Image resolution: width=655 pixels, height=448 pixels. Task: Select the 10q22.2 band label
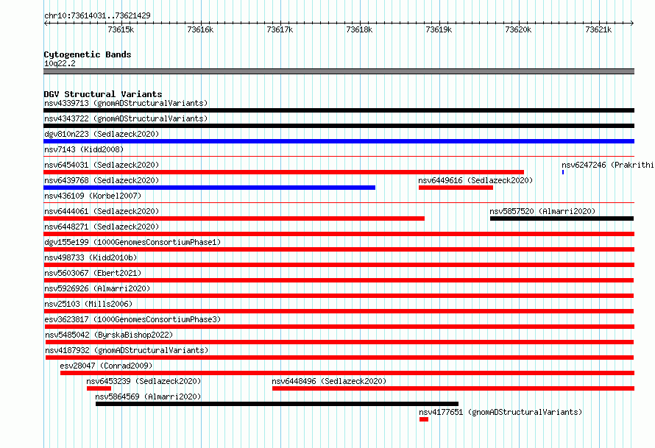tap(60, 63)
